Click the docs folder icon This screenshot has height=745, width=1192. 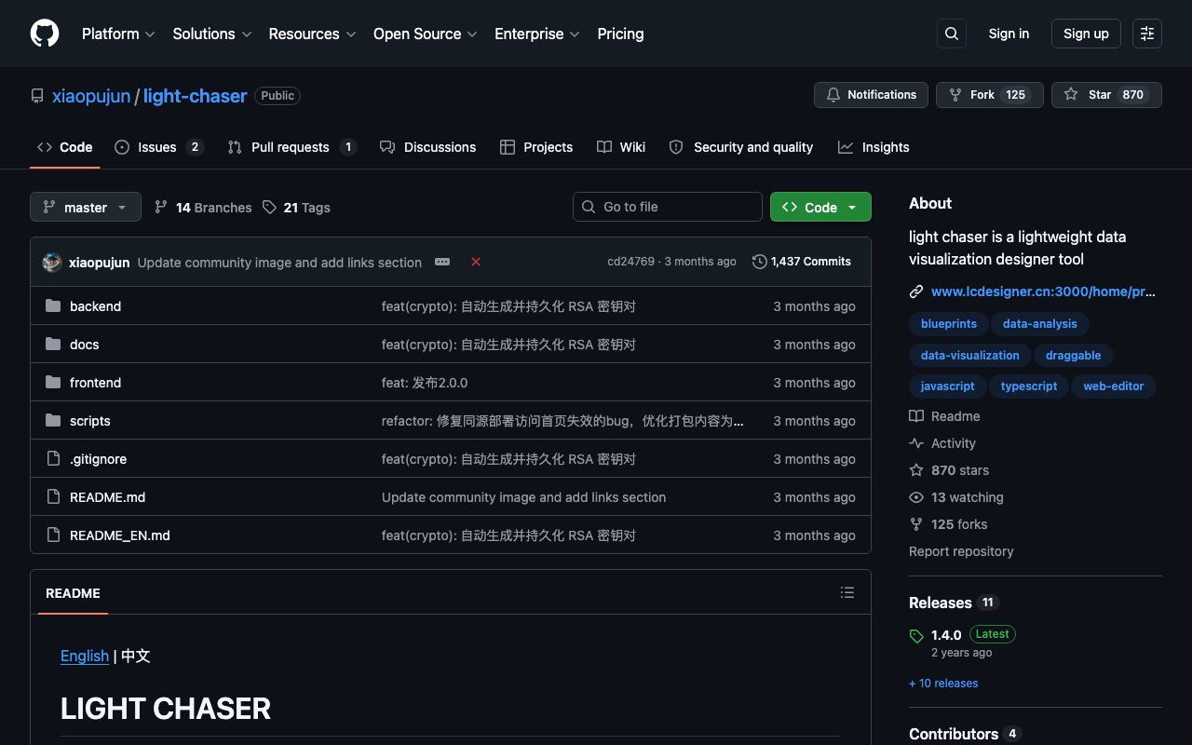click(x=53, y=344)
